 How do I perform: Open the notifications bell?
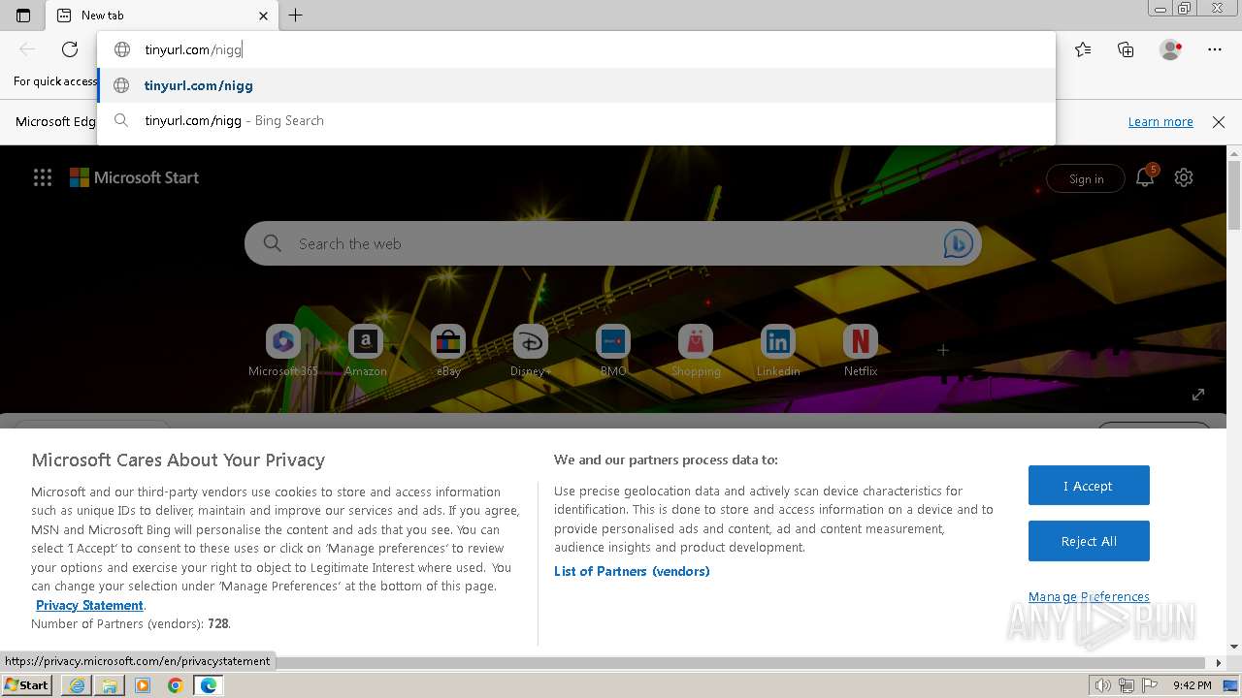pyautogui.click(x=1145, y=177)
